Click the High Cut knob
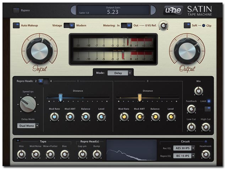 pyautogui.click(x=206, y=127)
